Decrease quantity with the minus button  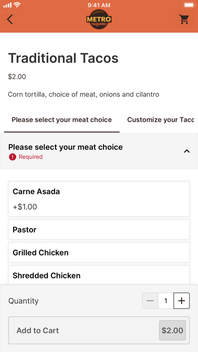pos(150,300)
